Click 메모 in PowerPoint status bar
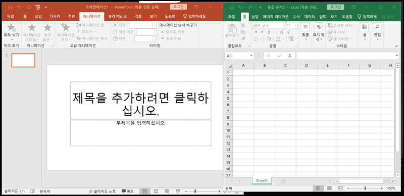This screenshot has height=196, width=404. (x=128, y=191)
